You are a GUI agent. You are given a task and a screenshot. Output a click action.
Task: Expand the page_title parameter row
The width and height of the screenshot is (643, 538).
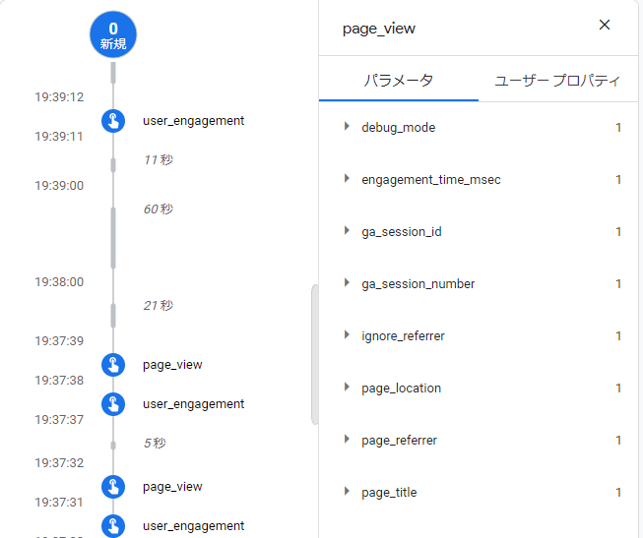click(348, 492)
